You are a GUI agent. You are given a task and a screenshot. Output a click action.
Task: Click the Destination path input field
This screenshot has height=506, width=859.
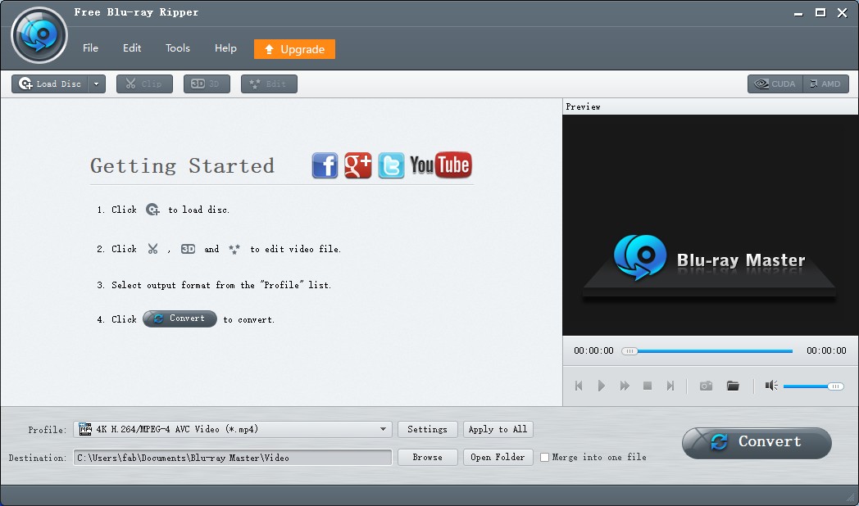coord(233,458)
